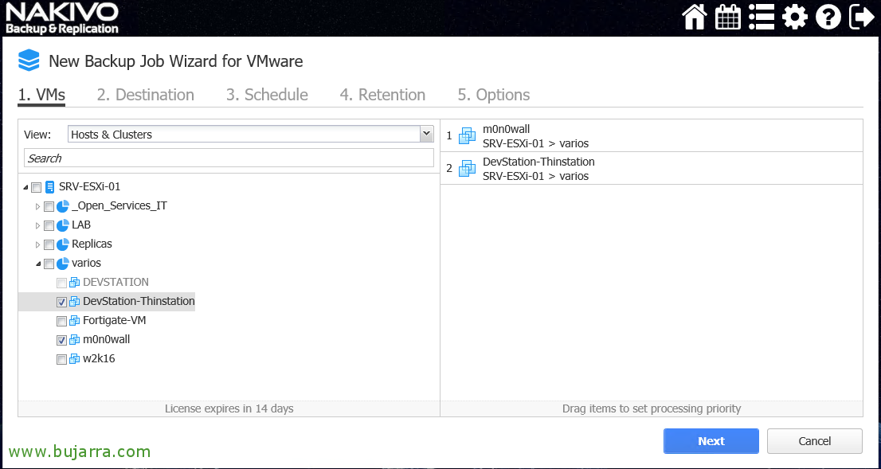Expand the Replicas node

point(37,245)
